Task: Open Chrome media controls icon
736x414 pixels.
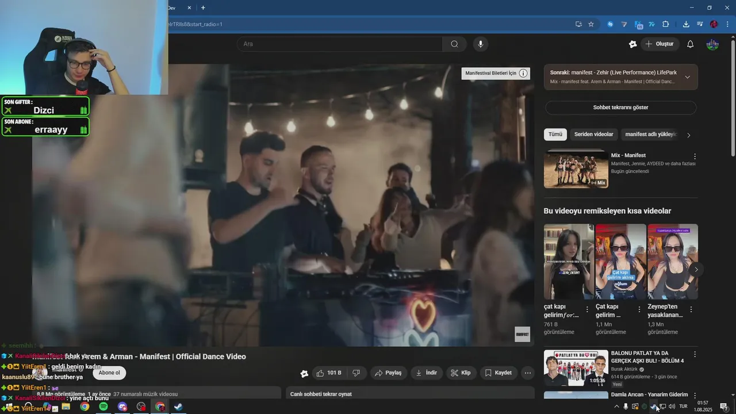Action: coord(700,24)
